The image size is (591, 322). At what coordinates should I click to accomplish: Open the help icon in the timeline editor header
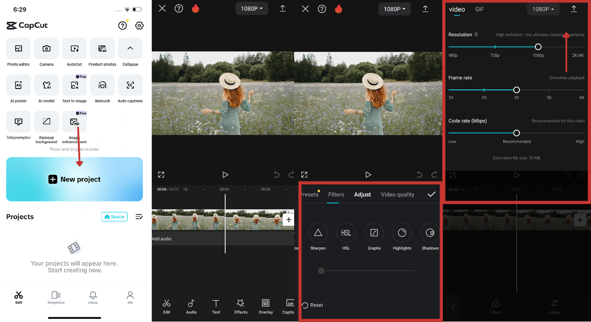click(x=179, y=9)
